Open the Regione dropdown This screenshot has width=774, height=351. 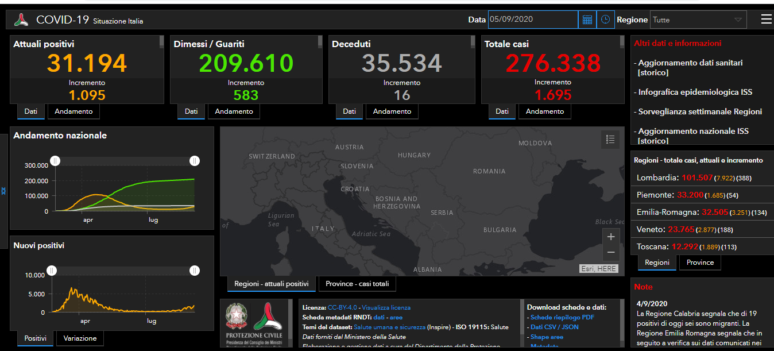click(698, 20)
